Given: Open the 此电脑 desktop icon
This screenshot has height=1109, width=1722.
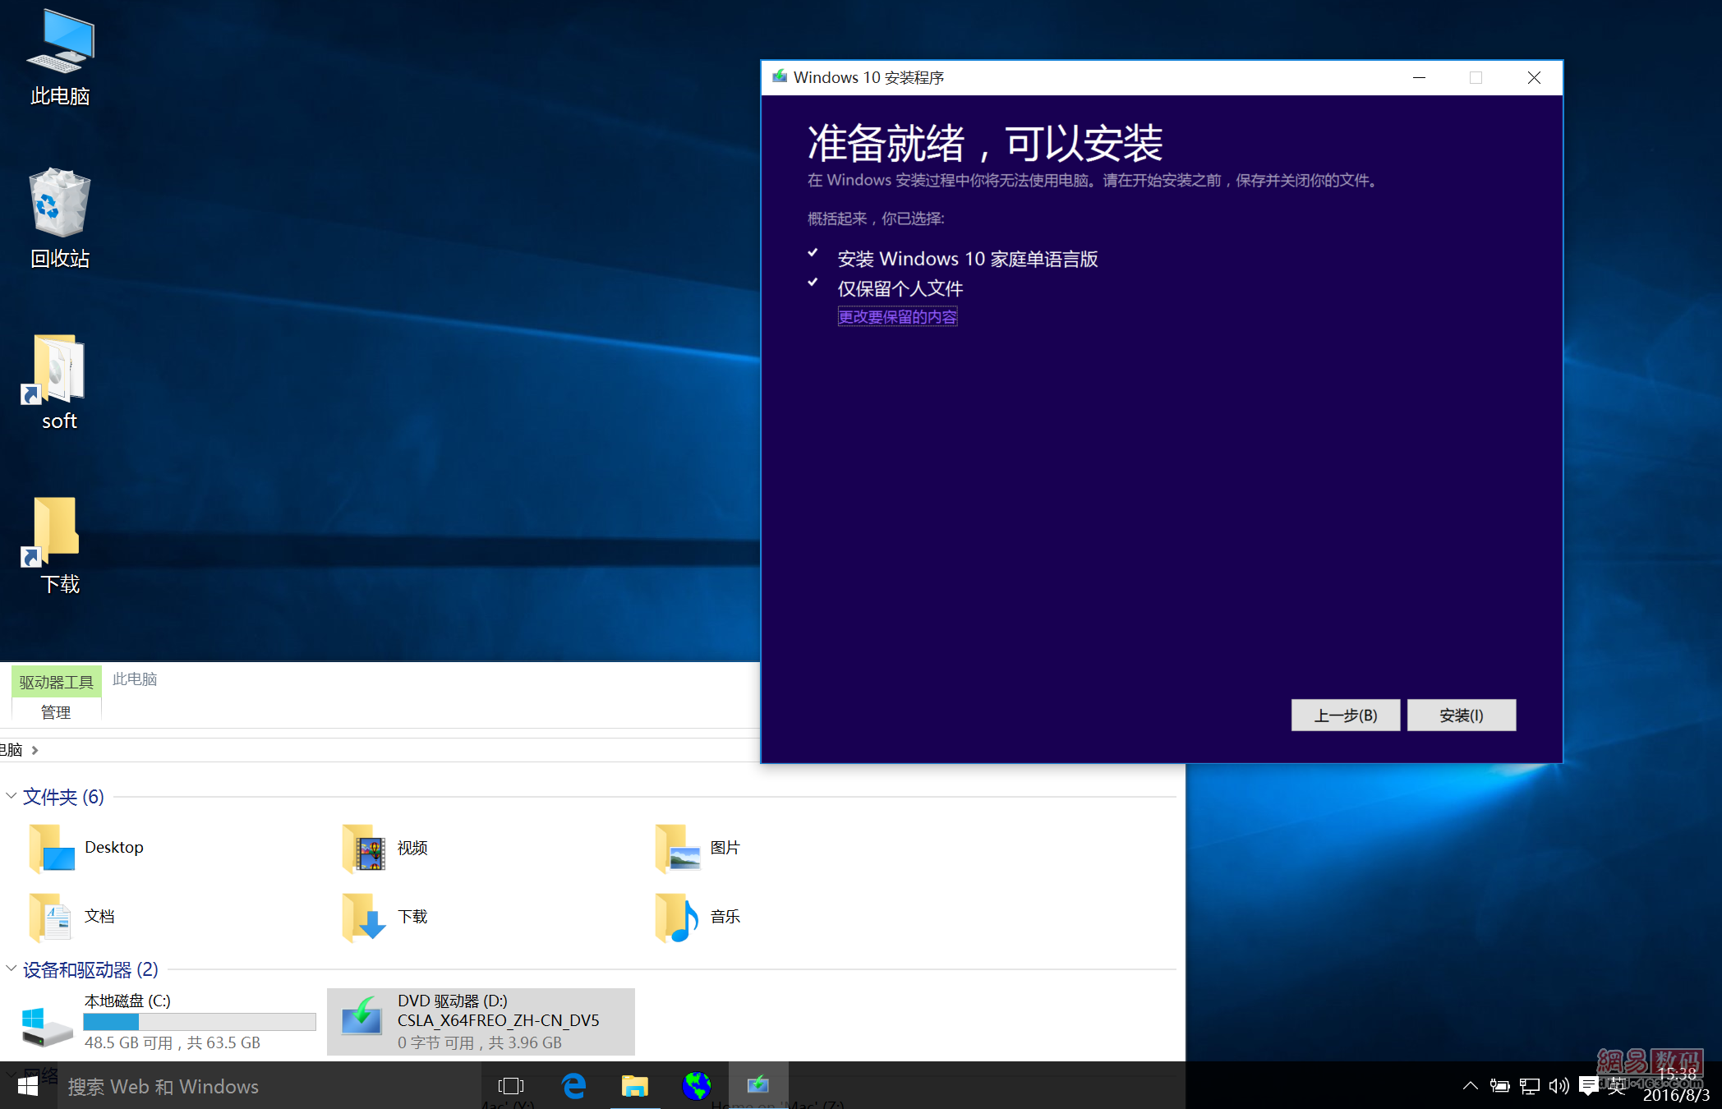Looking at the screenshot, I should click(60, 58).
